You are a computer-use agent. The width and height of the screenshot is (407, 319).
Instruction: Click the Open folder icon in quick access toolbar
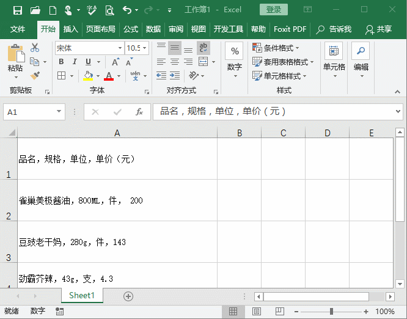coord(35,10)
